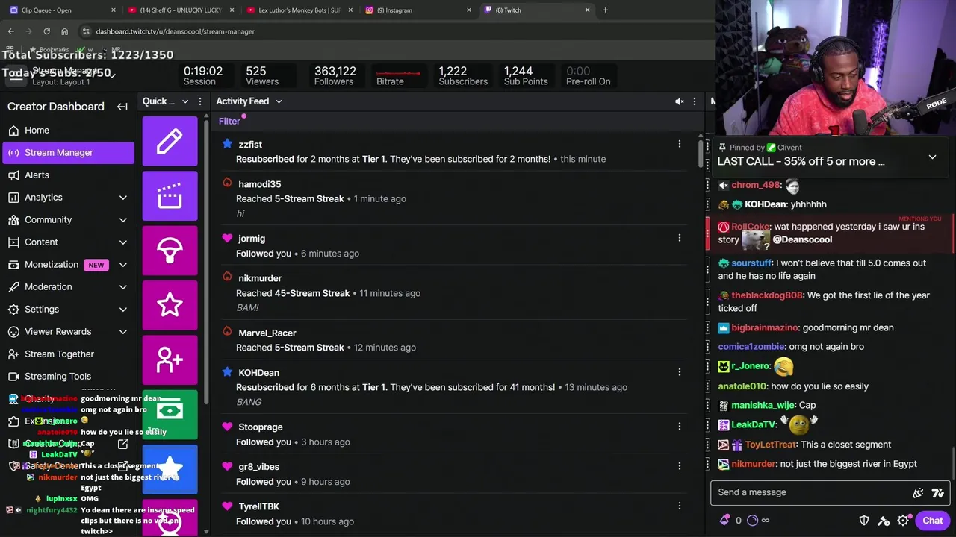Expand the Monetization sidebar section

click(x=123, y=265)
